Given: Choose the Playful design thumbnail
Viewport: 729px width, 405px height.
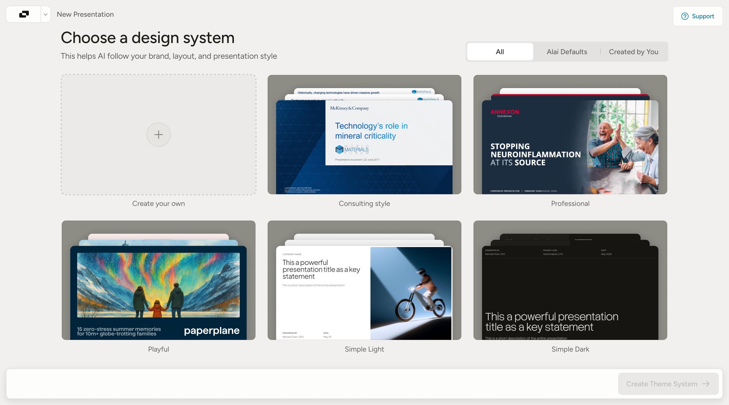Looking at the screenshot, I should click(x=158, y=280).
